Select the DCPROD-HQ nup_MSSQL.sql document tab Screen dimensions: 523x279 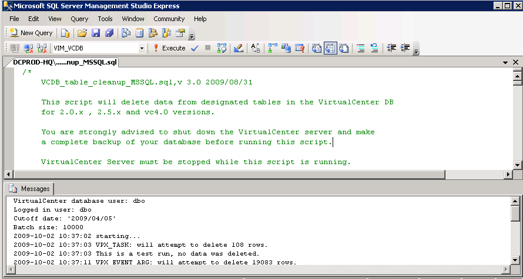coord(65,62)
